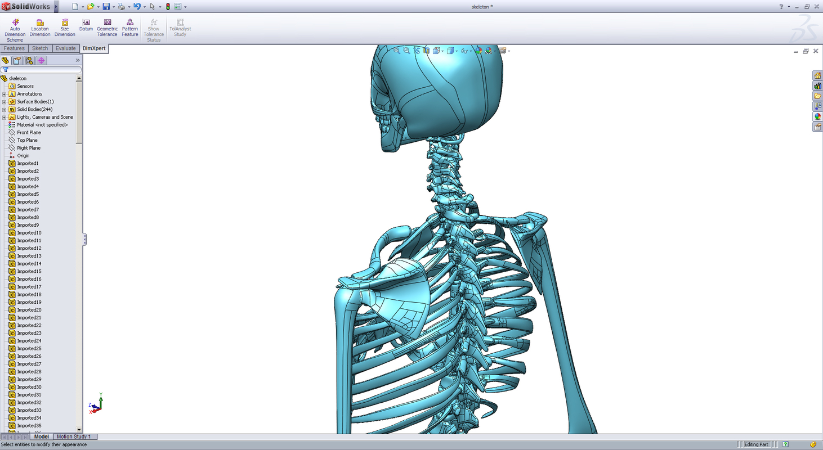Image resolution: width=823 pixels, height=450 pixels.
Task: Open the Edit Appearance sphere icon
Action: point(478,51)
